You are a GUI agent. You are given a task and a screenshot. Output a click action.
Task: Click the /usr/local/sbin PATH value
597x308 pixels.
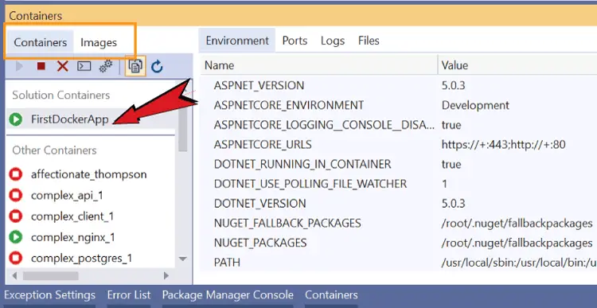pyautogui.click(x=519, y=263)
